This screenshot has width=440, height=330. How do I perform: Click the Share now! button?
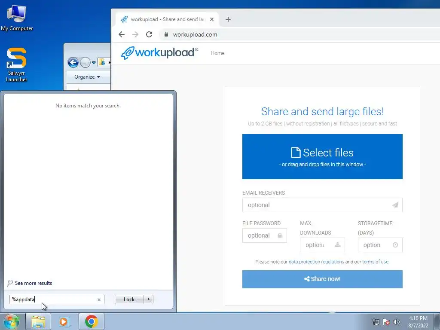click(322, 279)
